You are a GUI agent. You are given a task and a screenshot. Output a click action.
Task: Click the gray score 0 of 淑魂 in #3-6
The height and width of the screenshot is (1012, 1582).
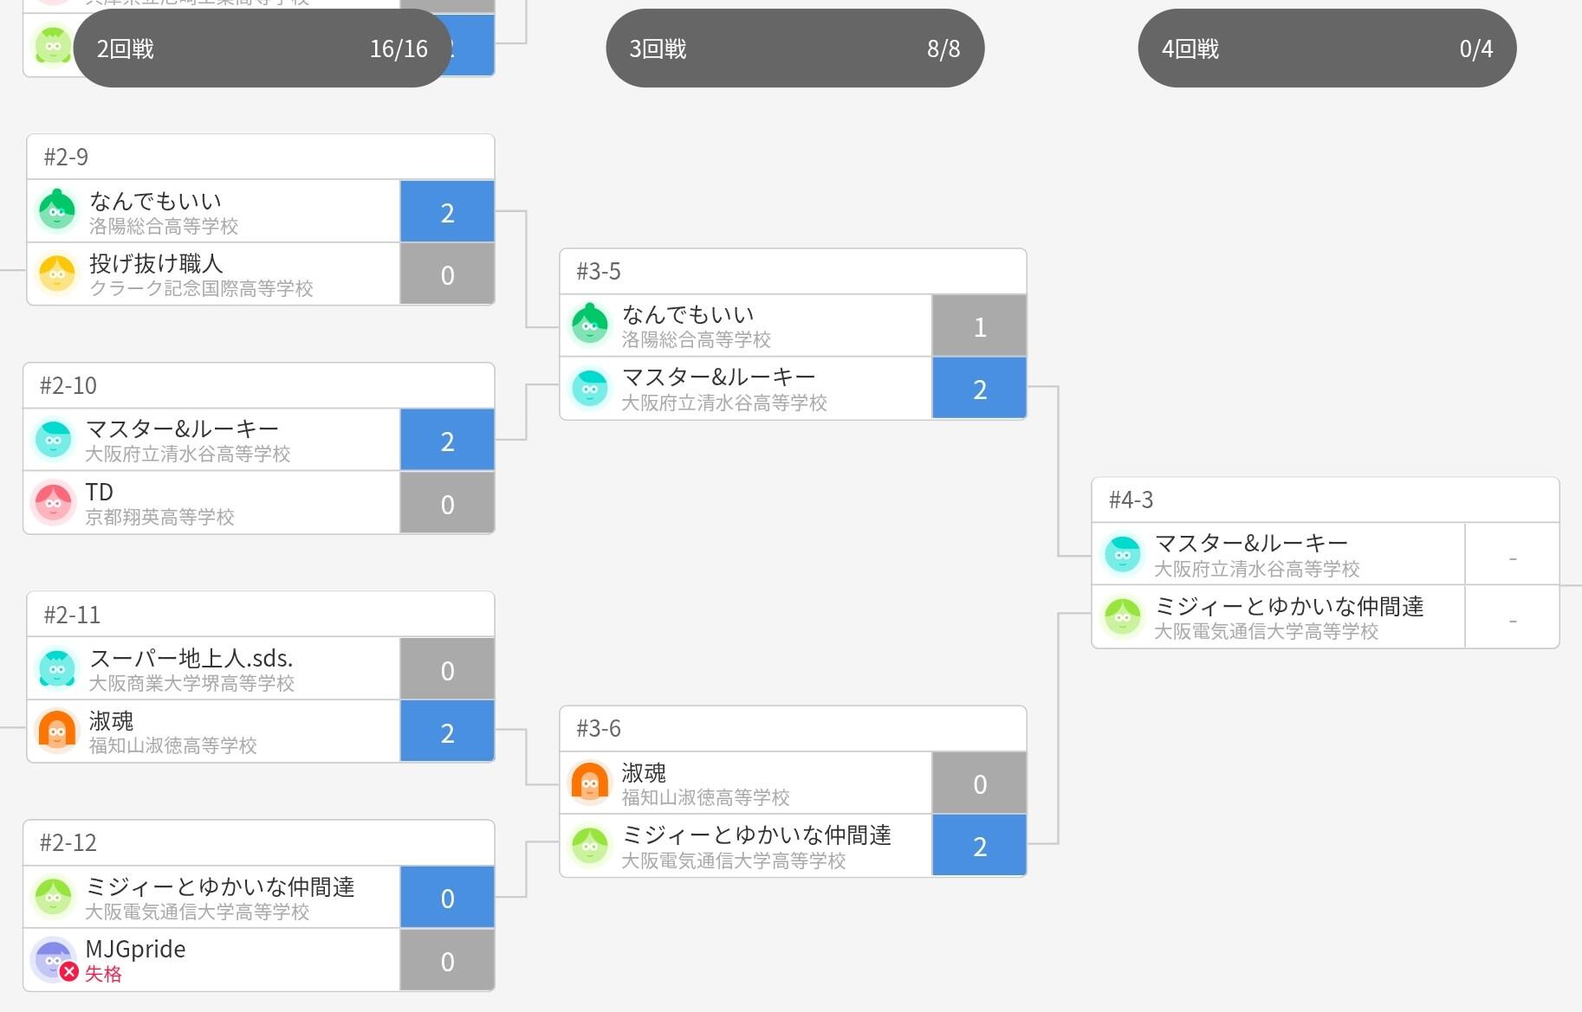coord(979,783)
